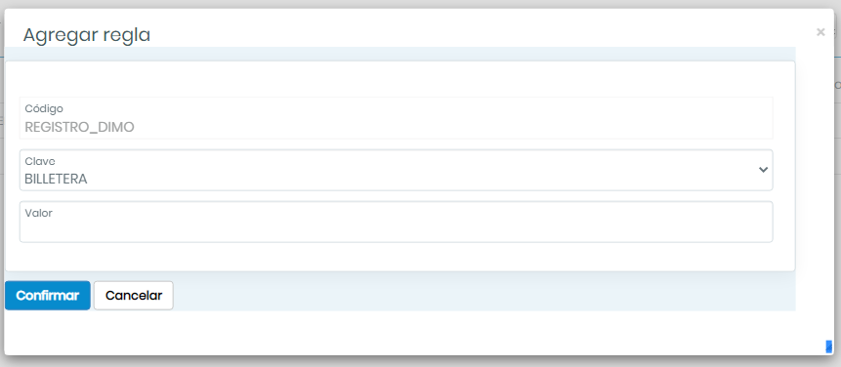Image resolution: width=841 pixels, height=367 pixels.
Task: Open the Clave combo box showing BILLETERA
Action: point(396,170)
